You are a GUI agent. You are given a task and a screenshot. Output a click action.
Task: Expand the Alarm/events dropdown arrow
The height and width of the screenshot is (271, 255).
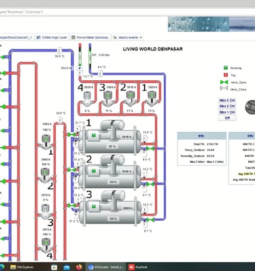click(141, 37)
